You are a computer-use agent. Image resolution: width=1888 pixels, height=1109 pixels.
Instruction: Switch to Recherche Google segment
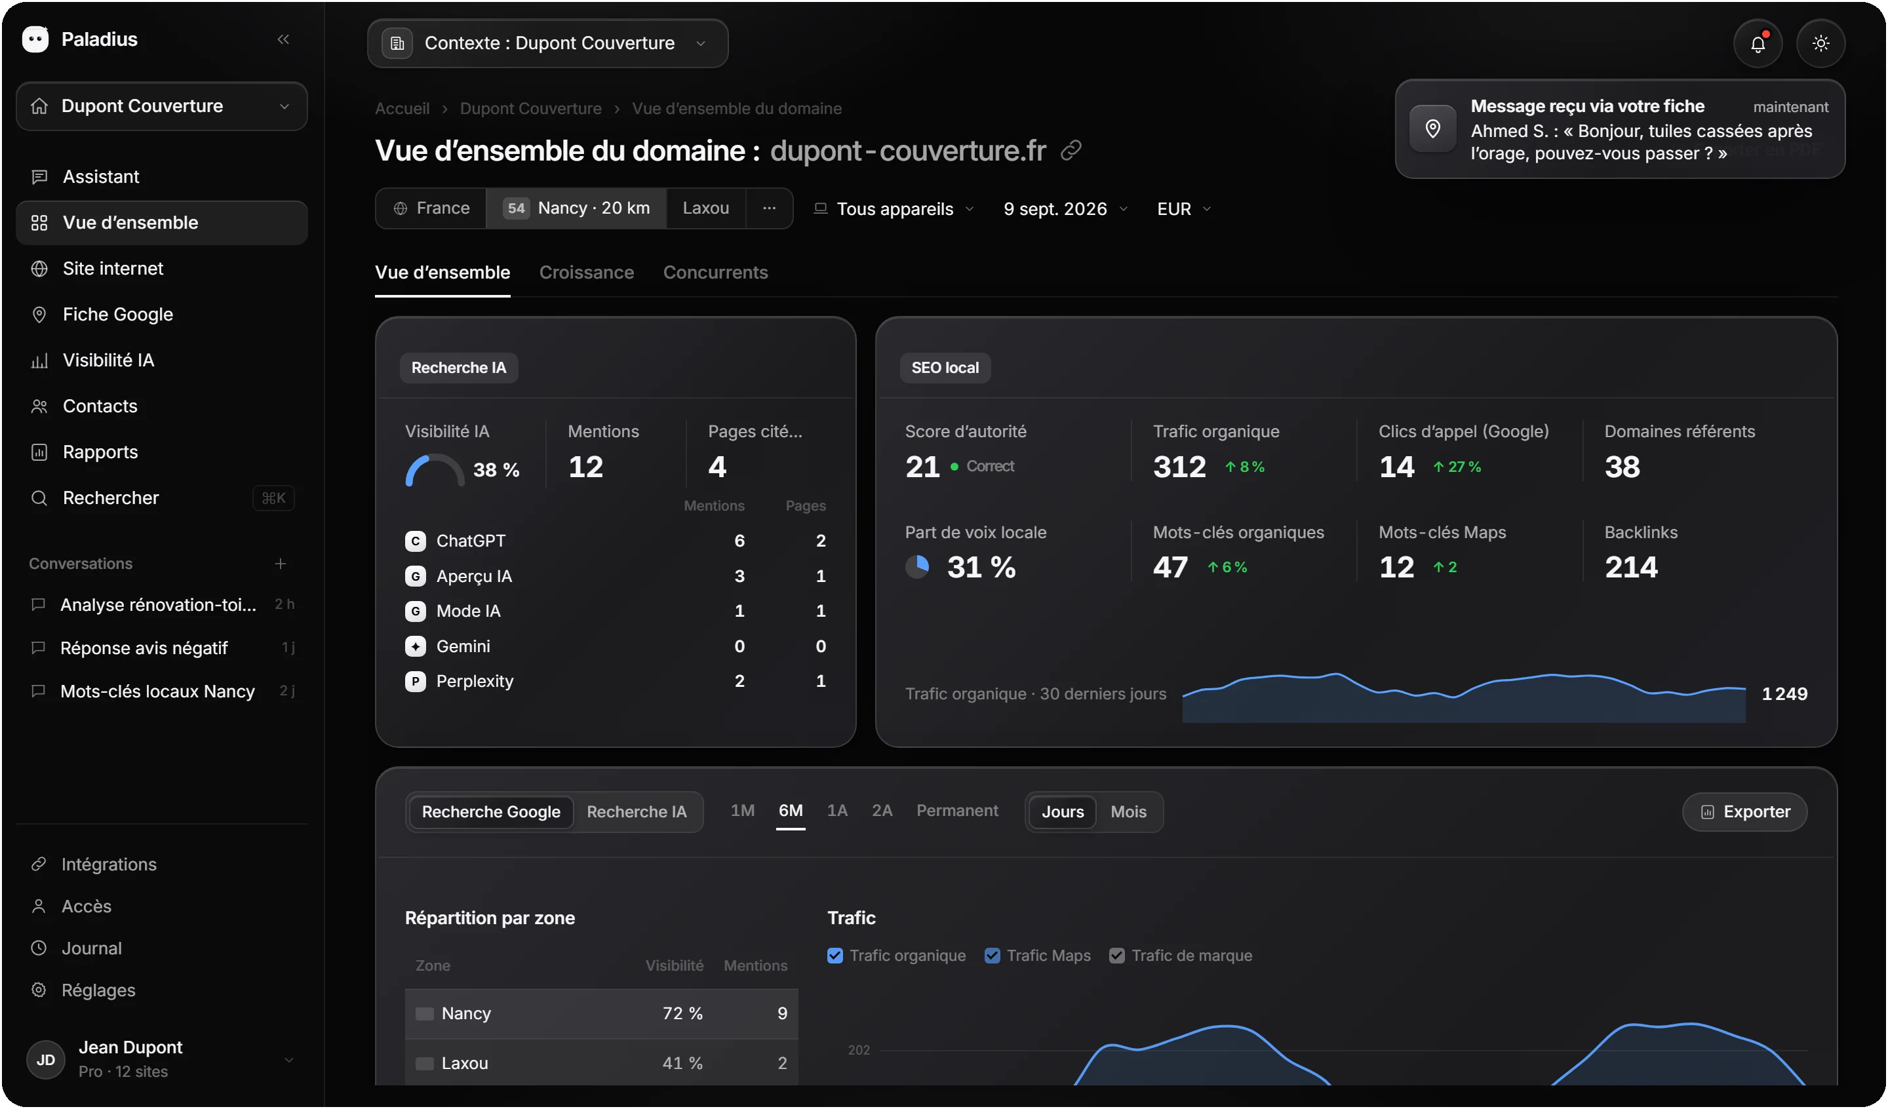(x=491, y=812)
